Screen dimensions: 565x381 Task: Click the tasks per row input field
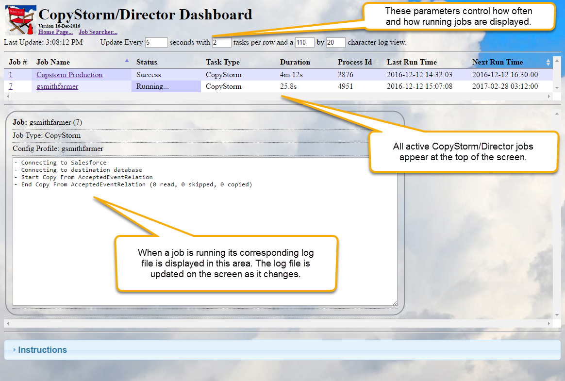222,43
